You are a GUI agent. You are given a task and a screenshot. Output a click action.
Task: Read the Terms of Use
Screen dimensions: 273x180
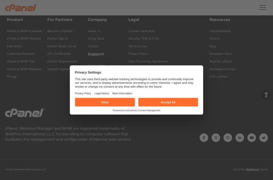138,46
